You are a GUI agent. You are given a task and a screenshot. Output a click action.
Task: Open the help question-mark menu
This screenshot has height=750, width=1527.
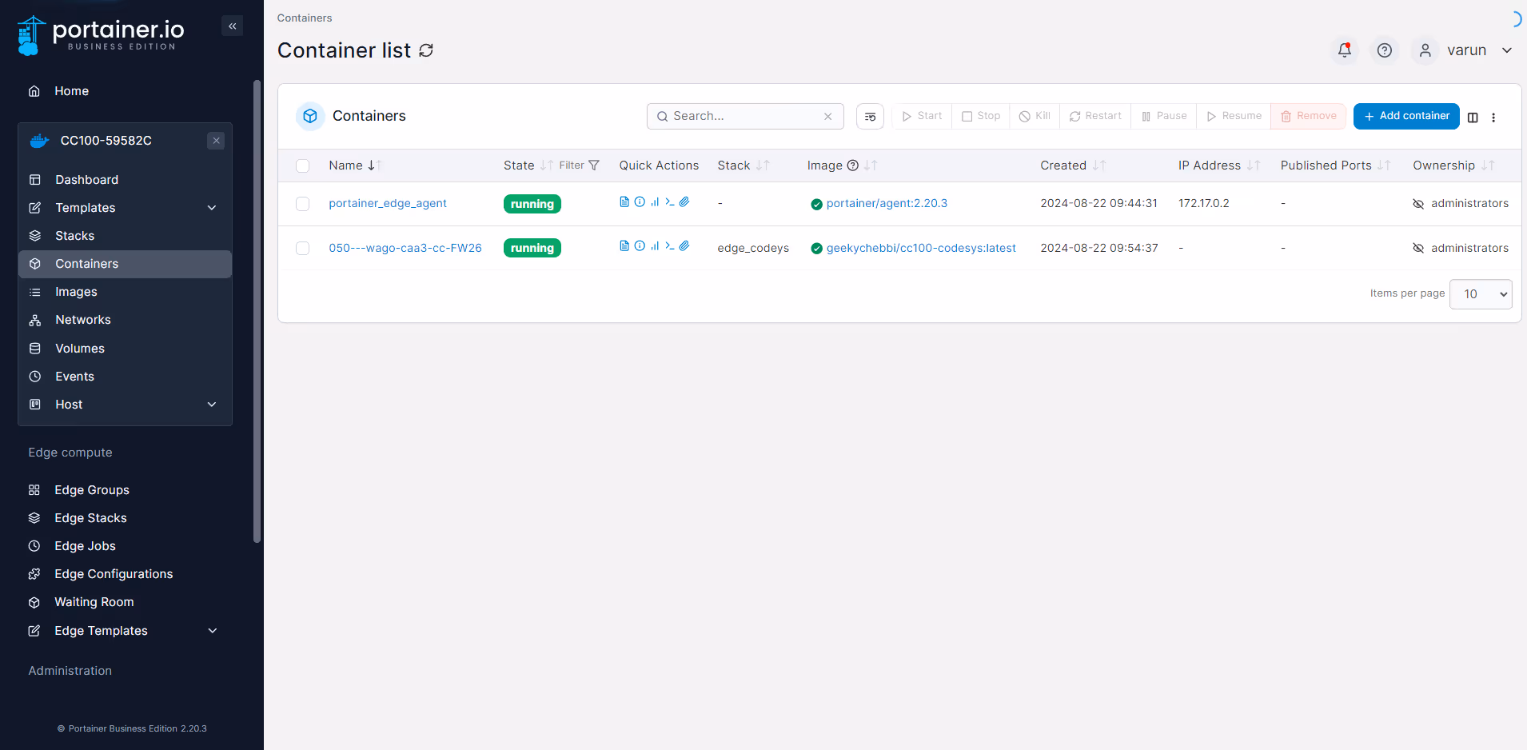pyautogui.click(x=1385, y=50)
